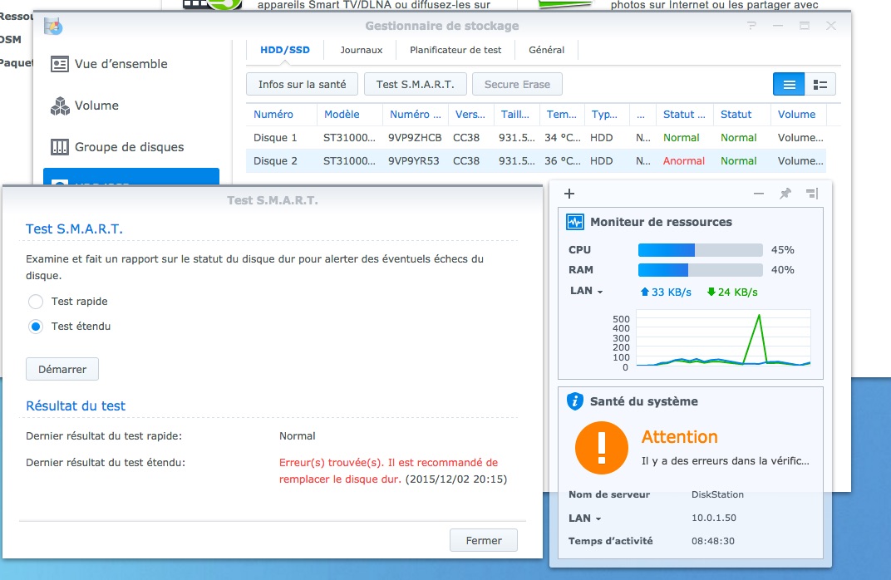Select the Disque 1 row
This screenshot has height=580, width=891.
[536, 137]
